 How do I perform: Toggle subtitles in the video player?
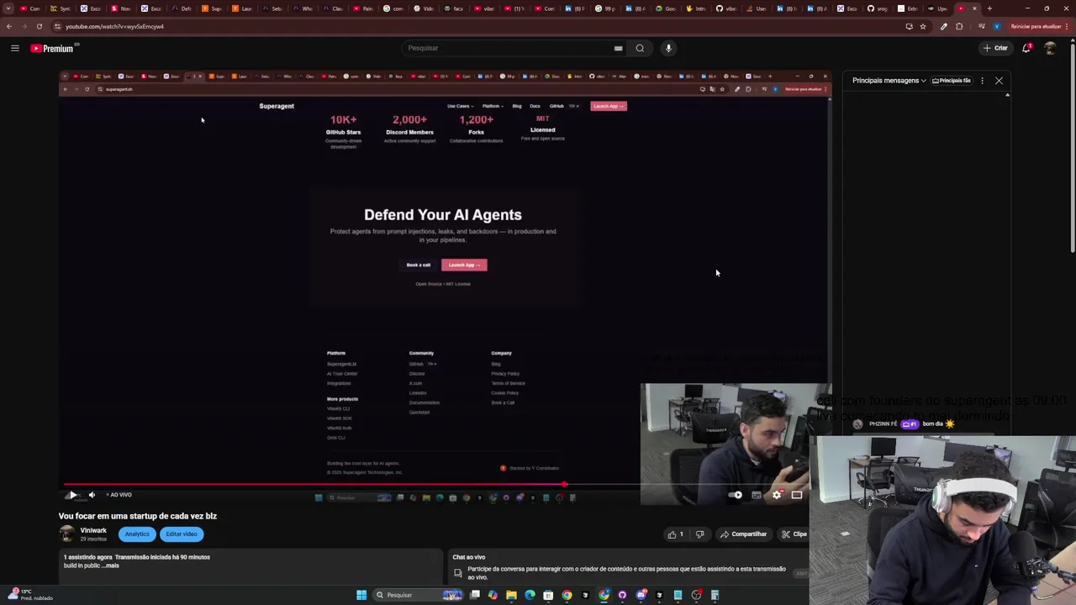tap(757, 495)
